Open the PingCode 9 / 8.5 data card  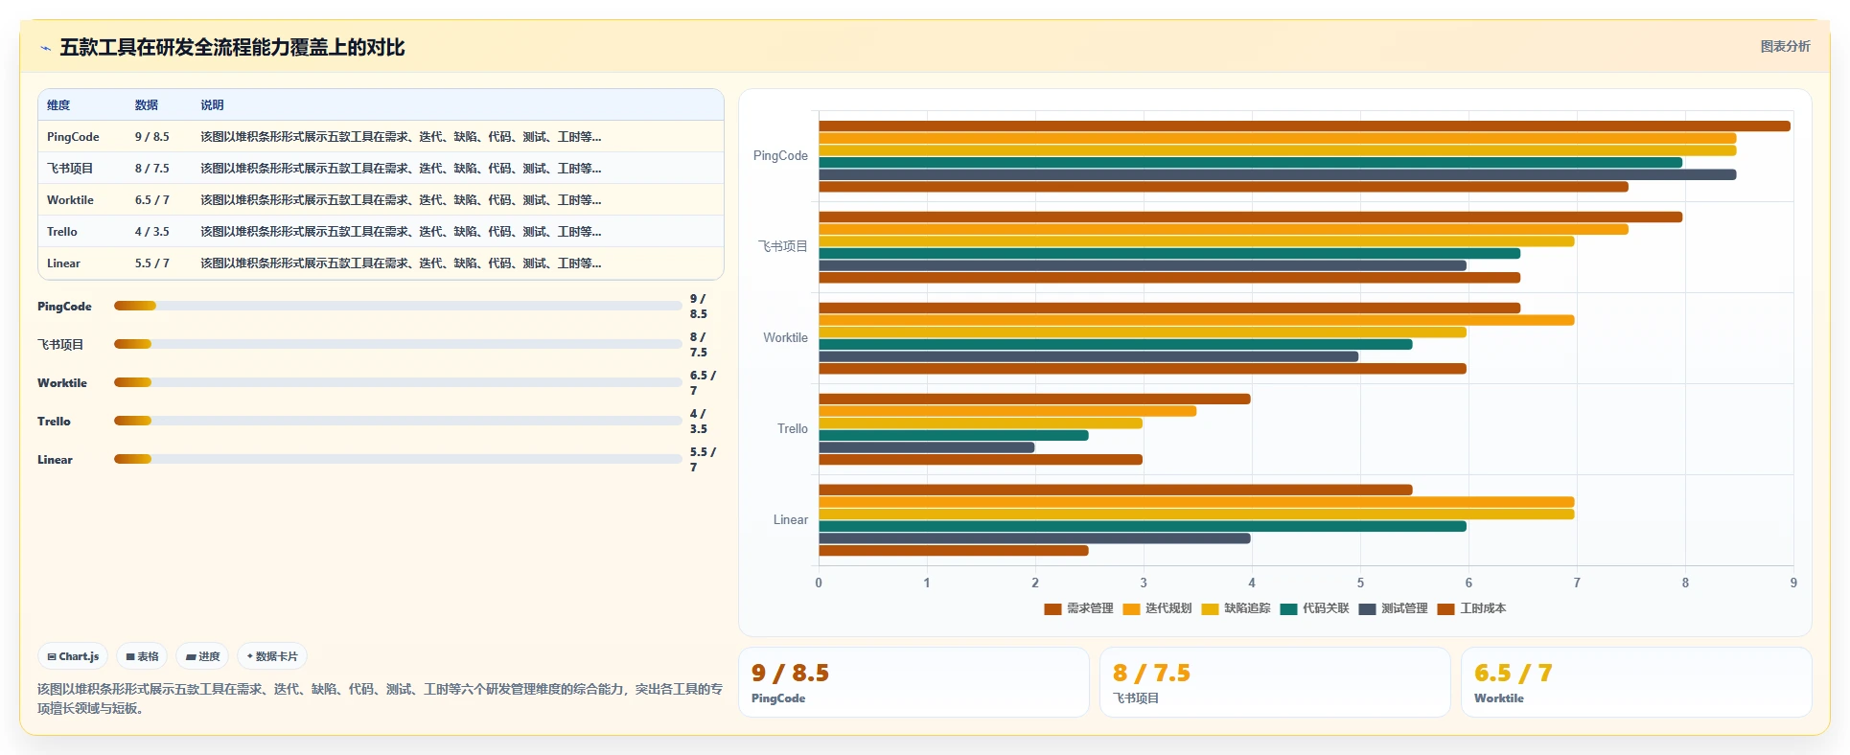tap(913, 682)
